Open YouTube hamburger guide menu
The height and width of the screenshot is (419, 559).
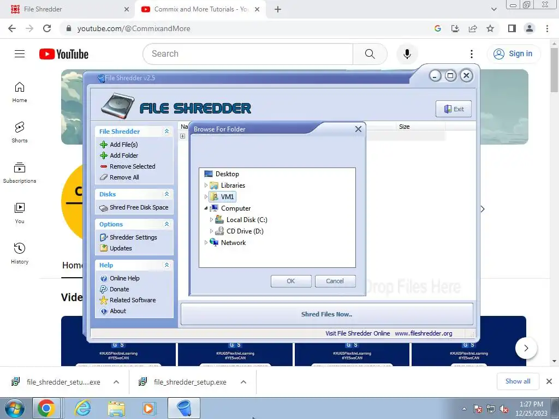(x=20, y=54)
